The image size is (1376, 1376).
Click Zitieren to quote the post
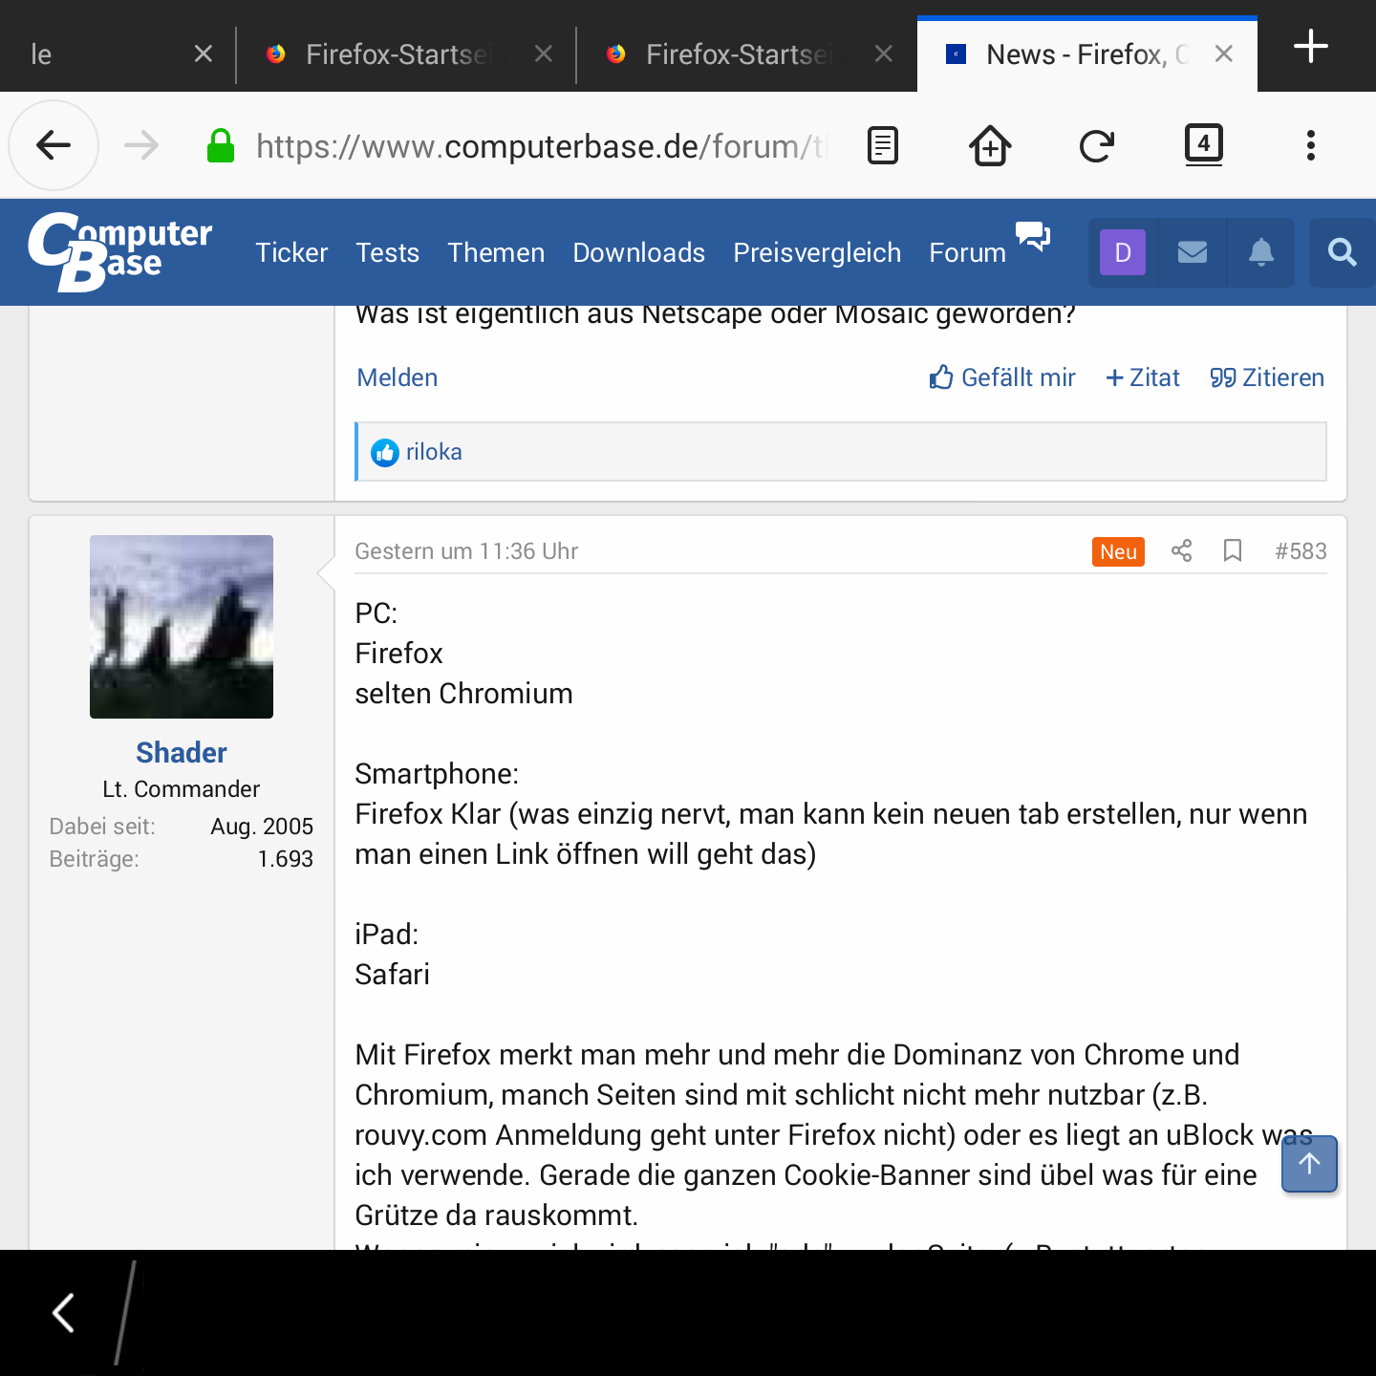coord(1267,377)
